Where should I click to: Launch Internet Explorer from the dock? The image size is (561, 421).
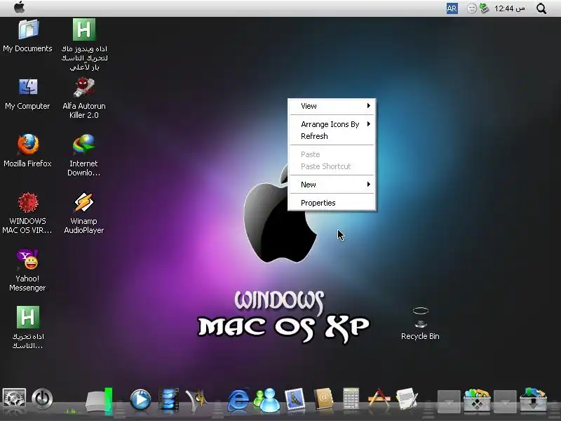pyautogui.click(x=238, y=399)
